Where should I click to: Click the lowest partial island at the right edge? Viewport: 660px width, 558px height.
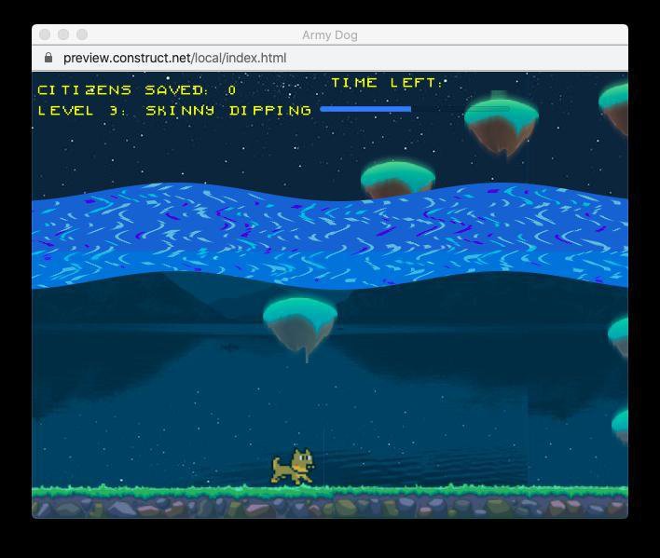pos(620,426)
